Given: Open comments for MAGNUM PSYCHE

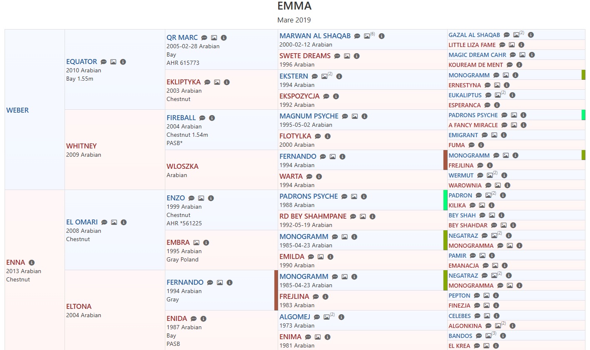Looking at the screenshot, I should 345,116.
